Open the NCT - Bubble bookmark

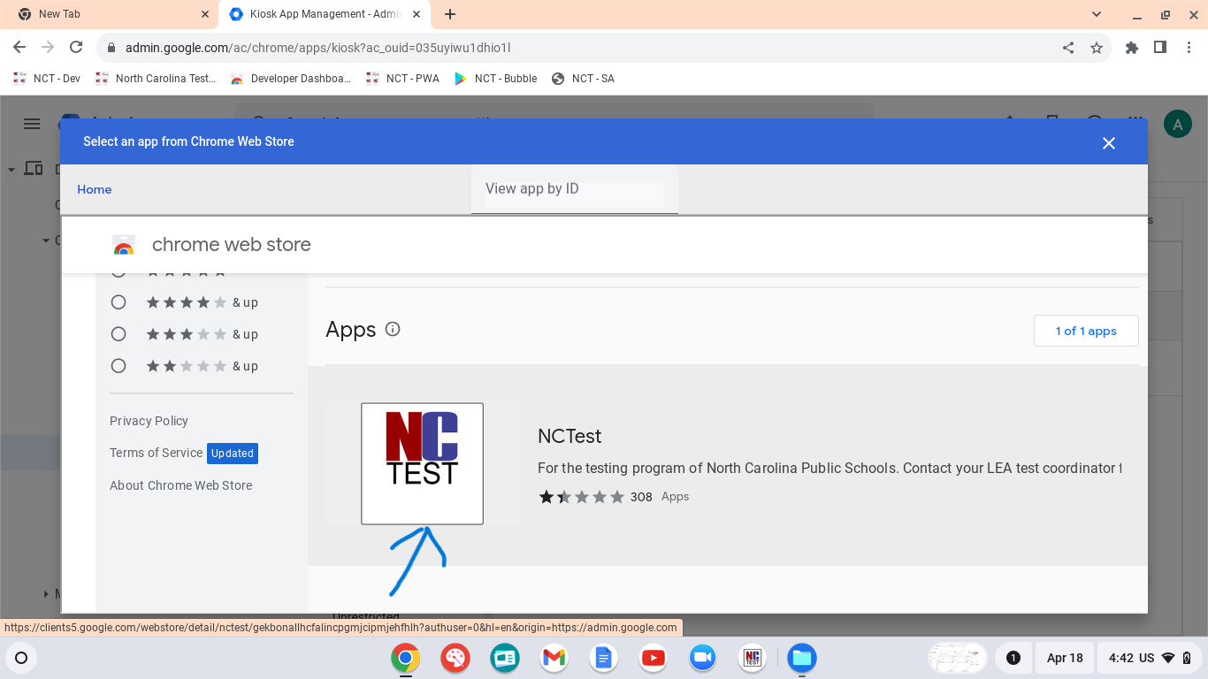(x=495, y=79)
